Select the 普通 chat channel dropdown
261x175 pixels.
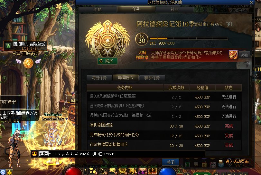pyautogui.click(x=44, y=154)
